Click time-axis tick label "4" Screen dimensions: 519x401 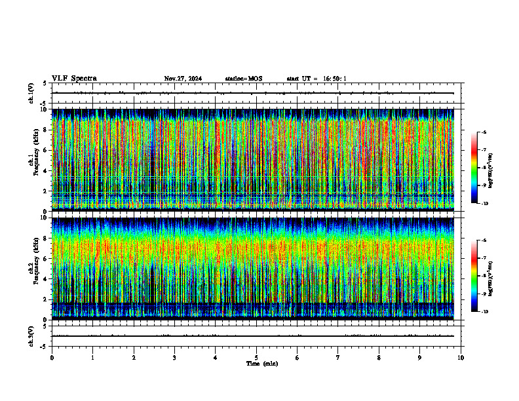pos(216,358)
